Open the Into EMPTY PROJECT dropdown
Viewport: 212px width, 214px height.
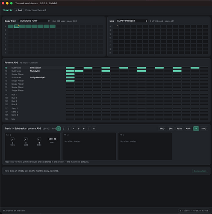pos(132,21)
